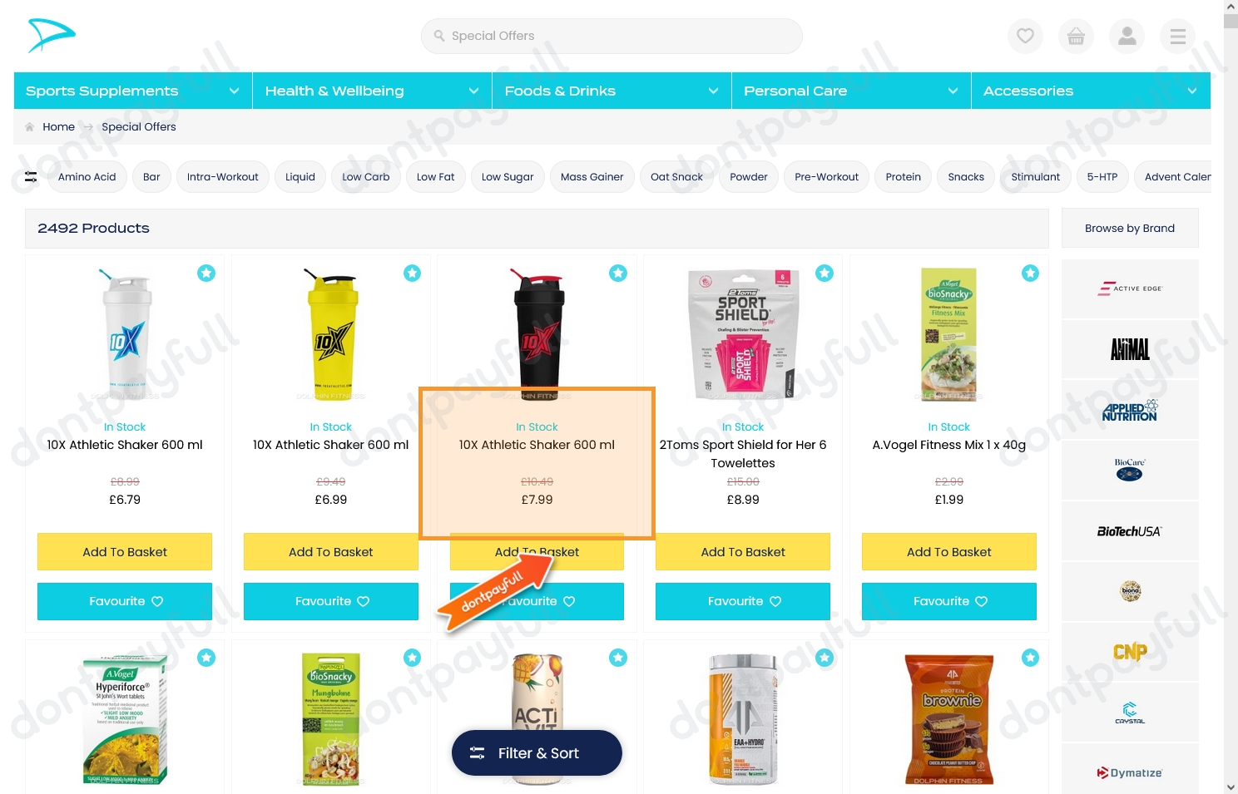Open the user account icon
1238x794 pixels.
point(1127,36)
